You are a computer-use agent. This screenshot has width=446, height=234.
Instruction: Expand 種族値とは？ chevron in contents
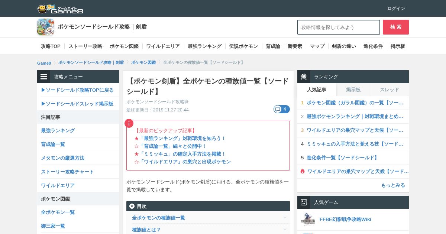[x=285, y=230]
